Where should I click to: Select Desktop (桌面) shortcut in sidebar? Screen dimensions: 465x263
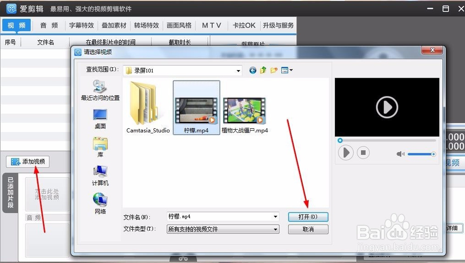100,119
